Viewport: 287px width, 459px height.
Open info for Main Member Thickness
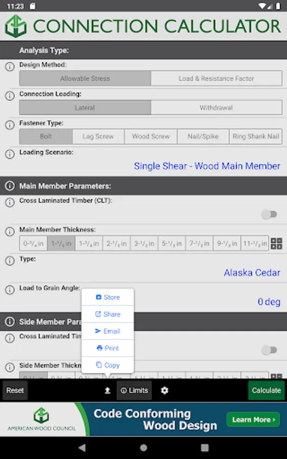(10, 232)
